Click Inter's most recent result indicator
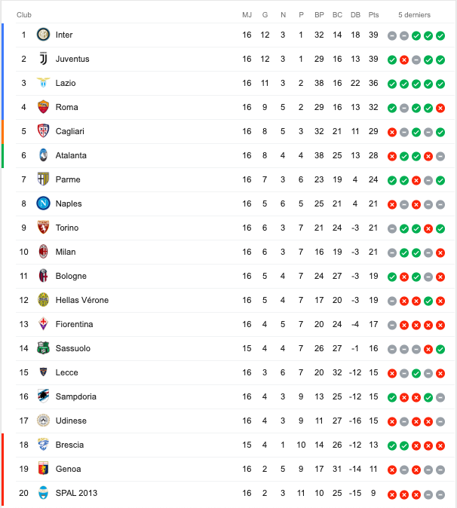The height and width of the screenshot is (508, 457). (440, 35)
